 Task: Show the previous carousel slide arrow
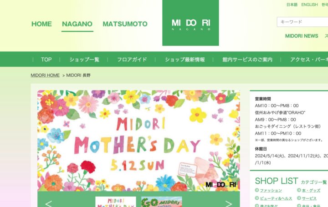(x=49, y=204)
